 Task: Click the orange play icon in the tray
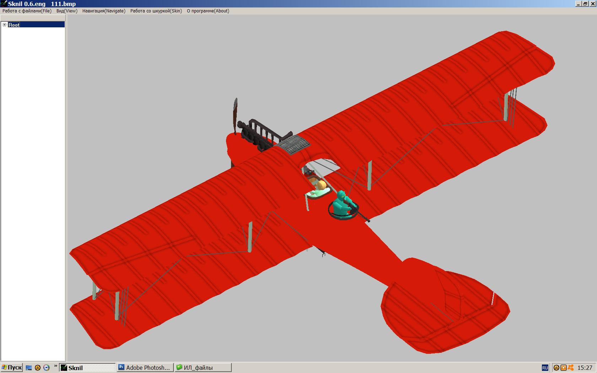tap(564, 368)
